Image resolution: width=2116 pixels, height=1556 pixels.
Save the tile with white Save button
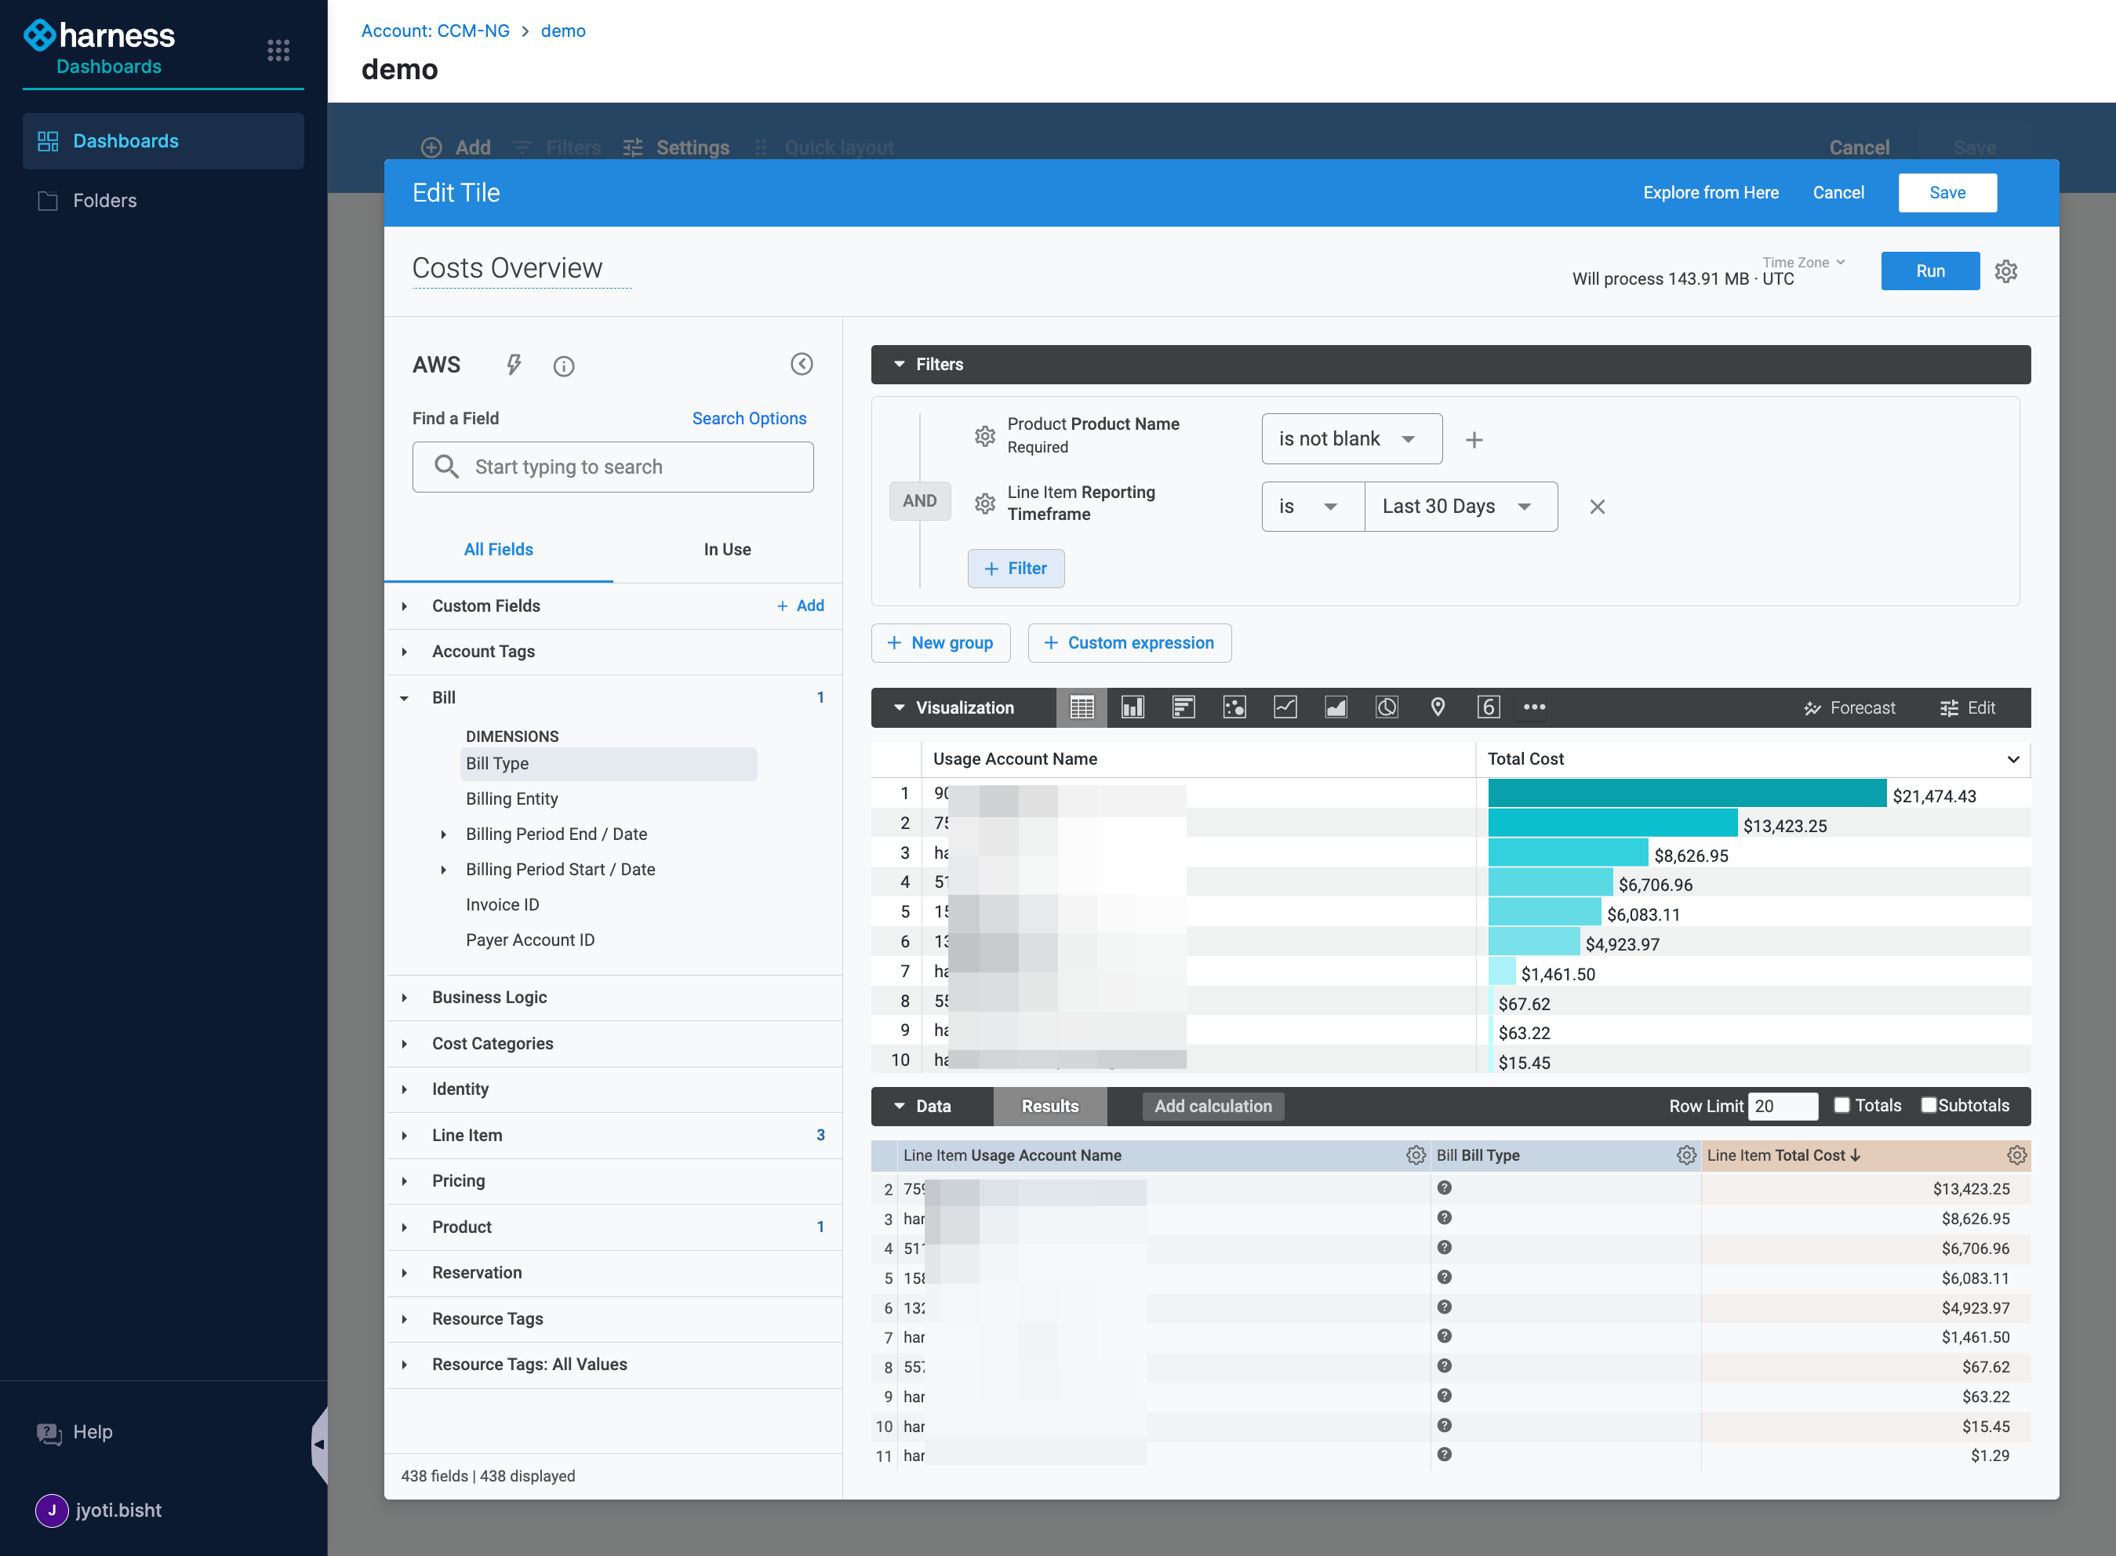pos(1947,193)
